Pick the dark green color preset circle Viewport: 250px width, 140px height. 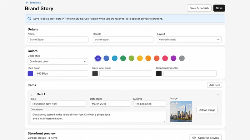pos(123,58)
